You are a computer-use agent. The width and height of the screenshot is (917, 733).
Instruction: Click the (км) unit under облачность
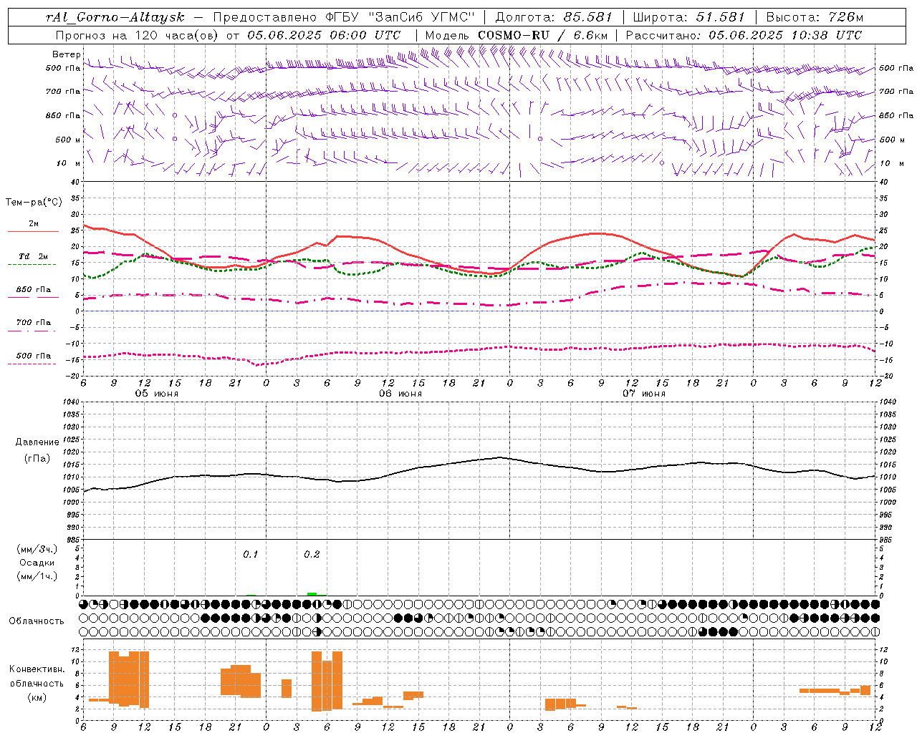tap(37, 697)
